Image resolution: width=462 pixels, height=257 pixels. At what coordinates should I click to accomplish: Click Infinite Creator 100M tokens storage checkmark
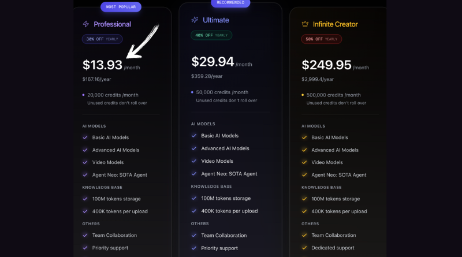pos(304,199)
